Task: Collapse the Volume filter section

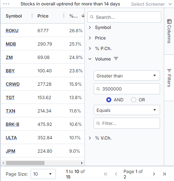Action: coord(90,59)
